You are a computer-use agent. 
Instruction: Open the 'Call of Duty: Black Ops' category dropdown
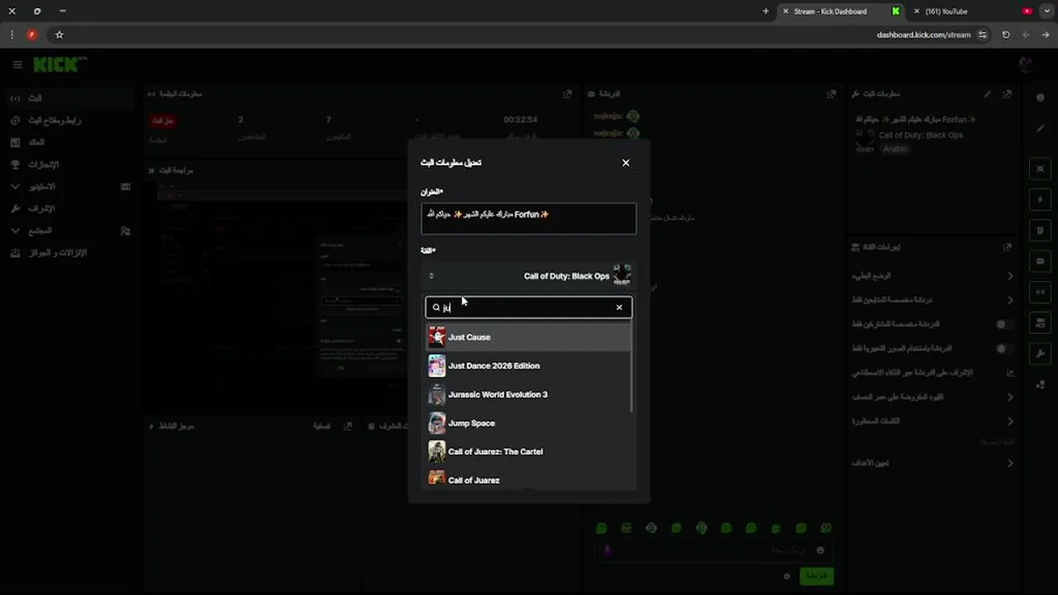[528, 276]
